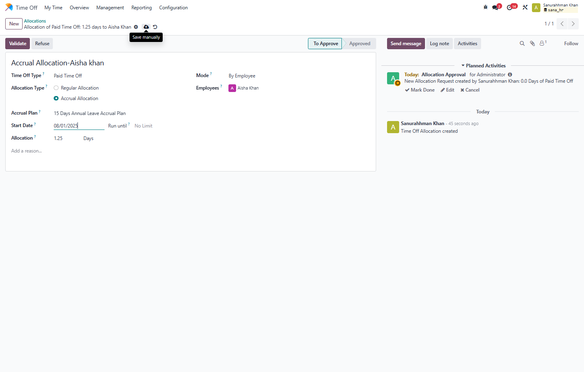
Task: Show followers person icon in chatter
Action: click(543, 43)
